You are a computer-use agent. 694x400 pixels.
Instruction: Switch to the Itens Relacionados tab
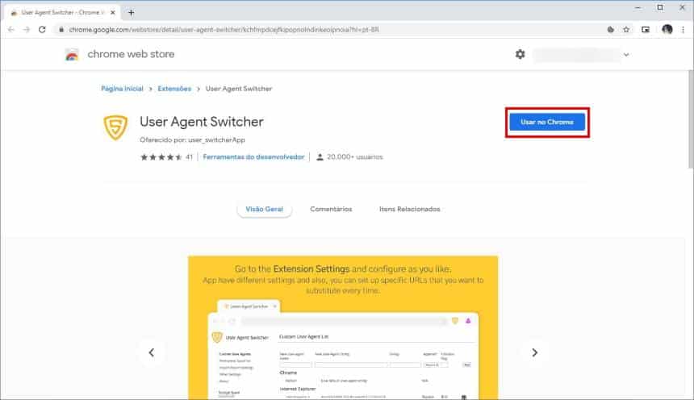coord(409,209)
